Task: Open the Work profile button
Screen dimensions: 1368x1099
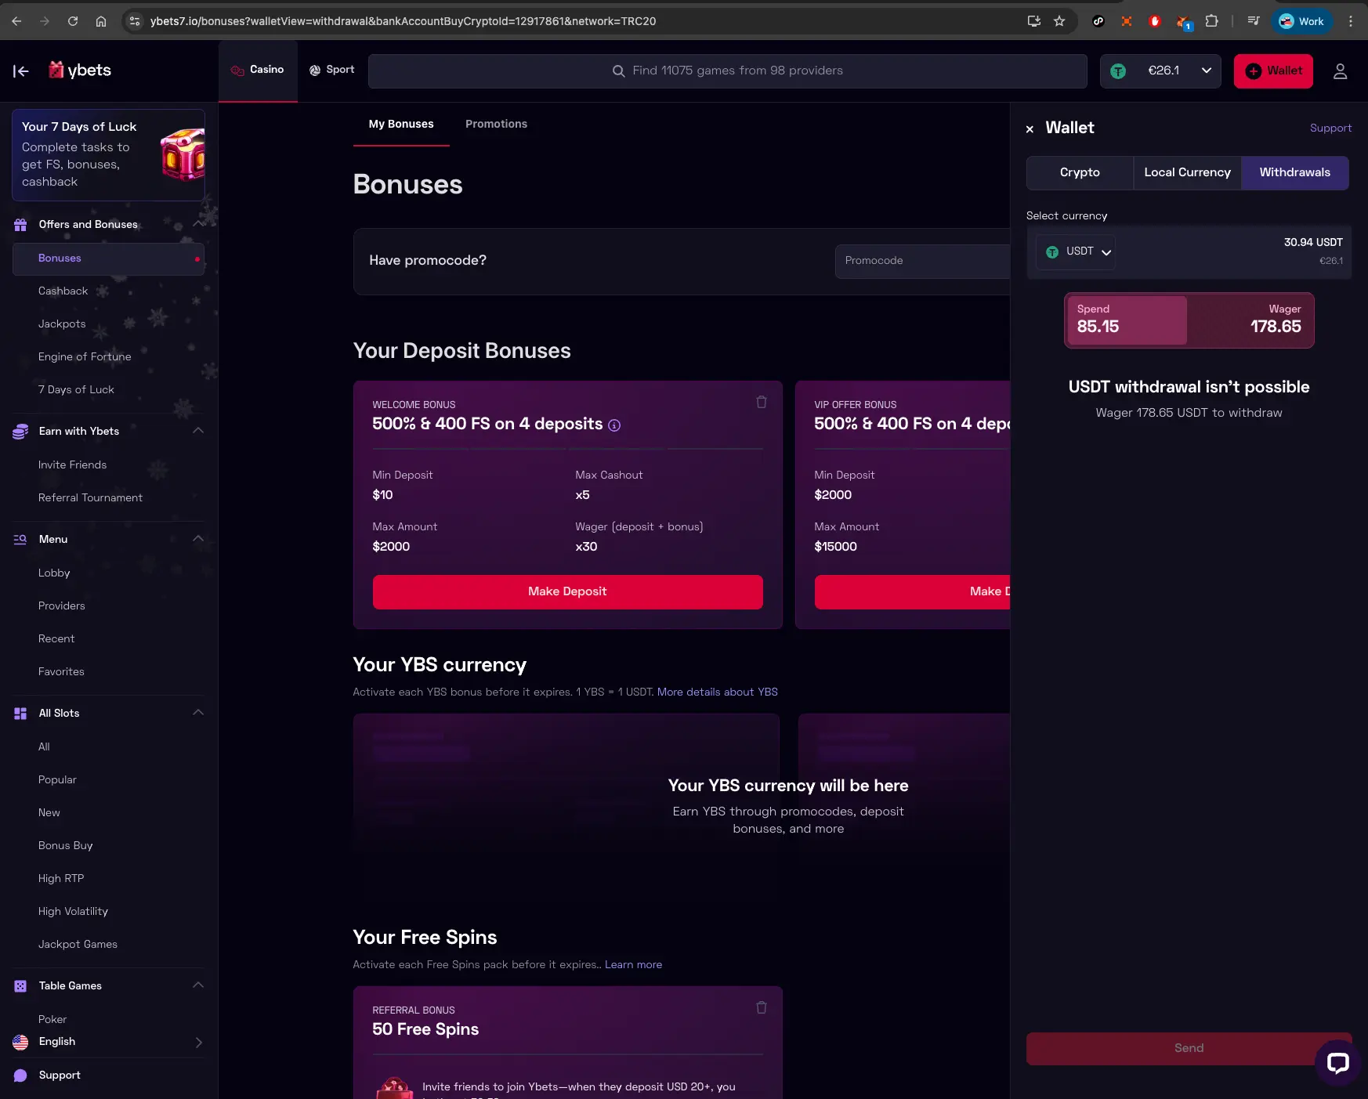Action: pyautogui.click(x=1301, y=21)
